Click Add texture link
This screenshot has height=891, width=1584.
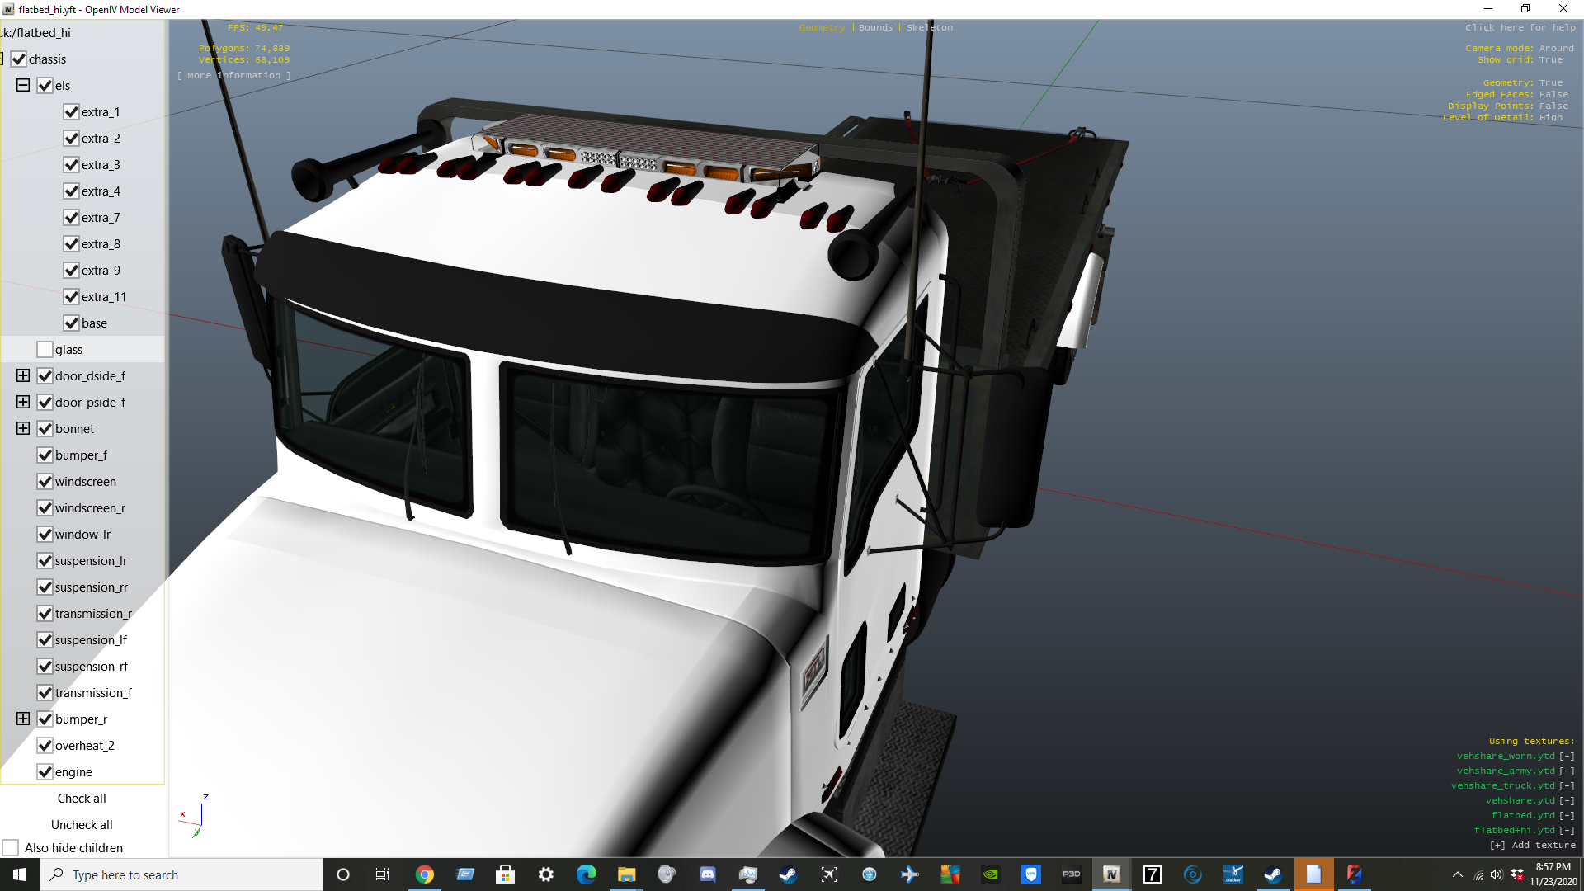[x=1533, y=845]
